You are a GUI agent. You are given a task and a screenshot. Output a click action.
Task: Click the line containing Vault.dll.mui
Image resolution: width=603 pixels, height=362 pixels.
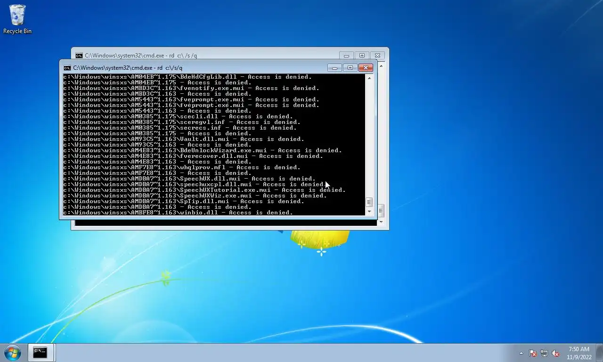[184, 139]
